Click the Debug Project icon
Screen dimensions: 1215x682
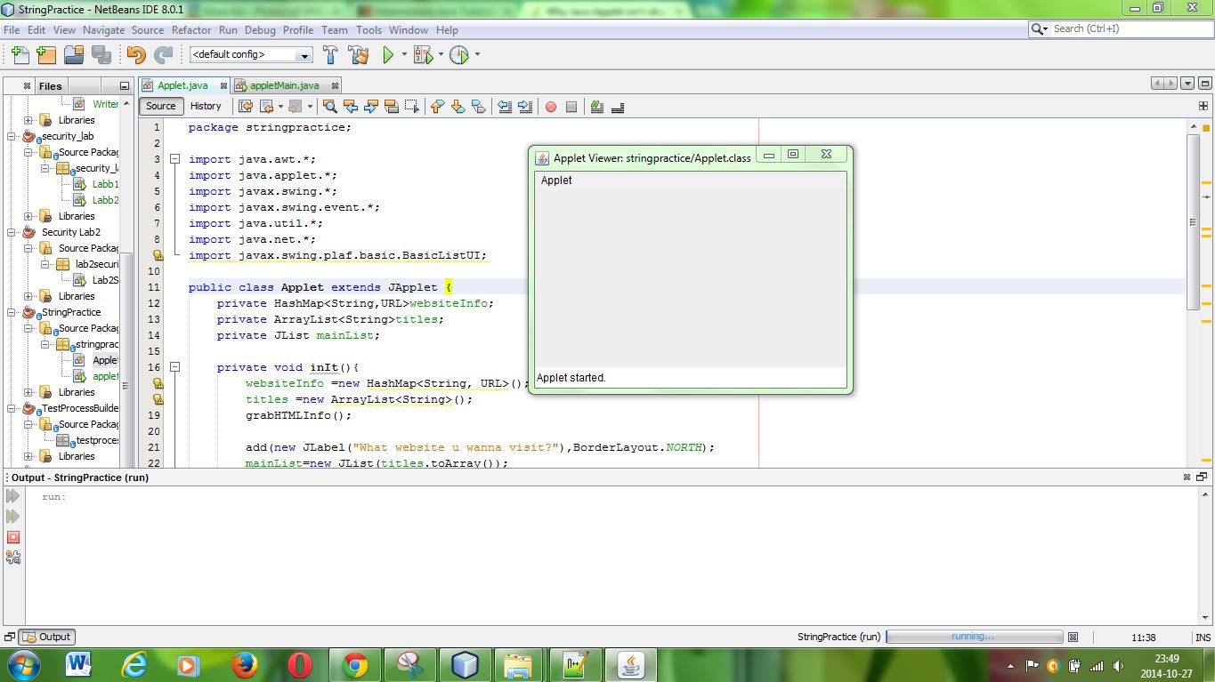[x=423, y=55]
